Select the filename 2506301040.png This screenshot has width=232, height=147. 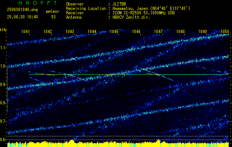22,10
